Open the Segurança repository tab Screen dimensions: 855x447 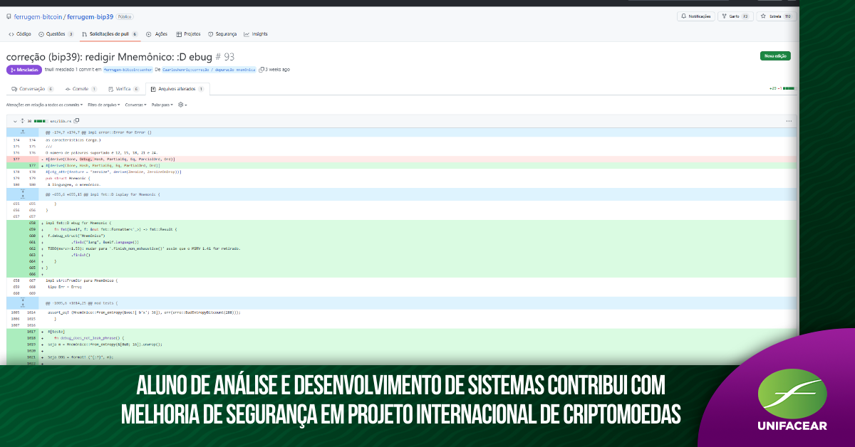pyautogui.click(x=223, y=33)
